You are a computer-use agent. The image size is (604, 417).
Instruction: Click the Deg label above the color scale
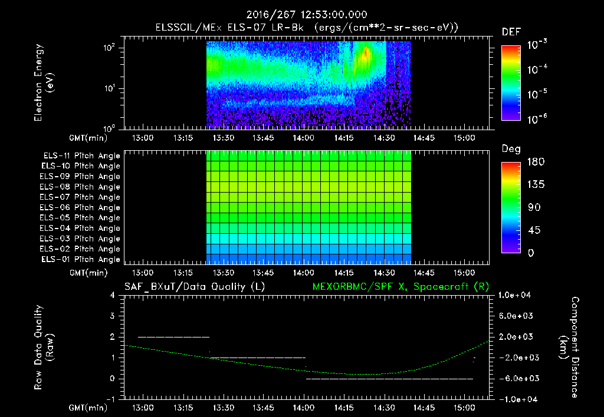click(511, 149)
